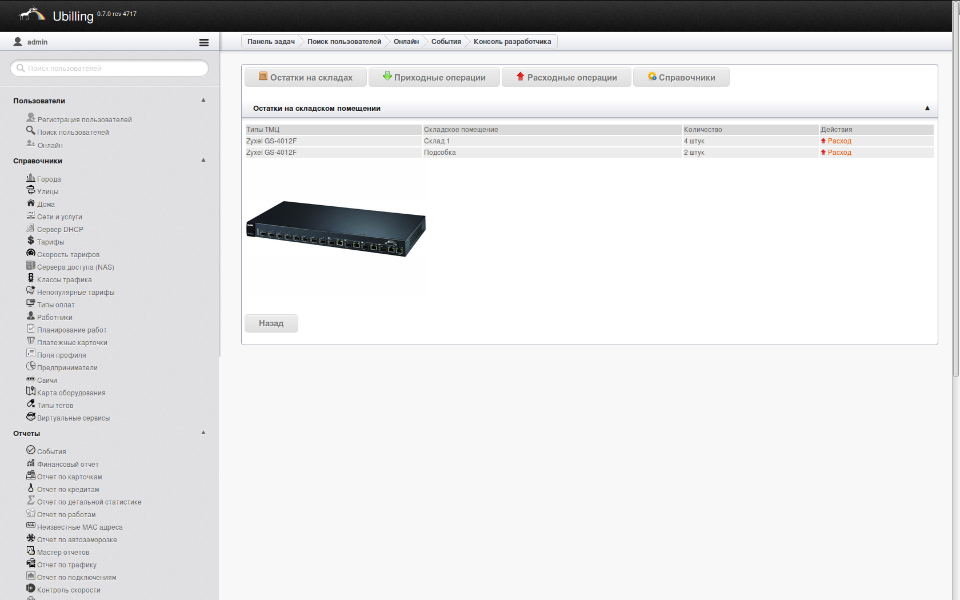Click the magnifier icon for Поиск пользователей

click(x=31, y=130)
